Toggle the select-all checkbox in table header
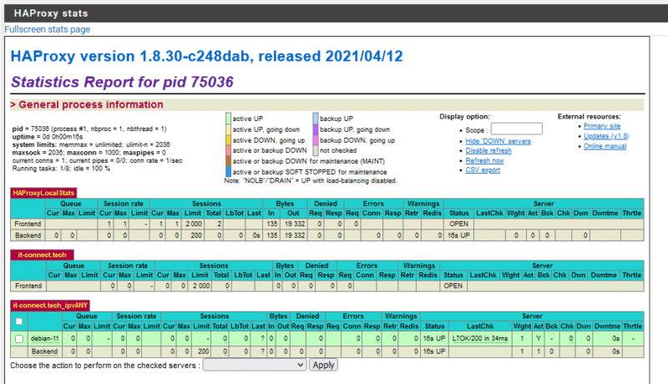The height and width of the screenshot is (384, 668). point(19,321)
